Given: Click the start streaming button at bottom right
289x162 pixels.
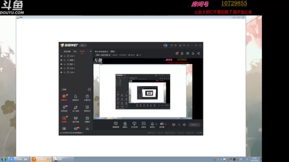Looking at the screenshot, I should click(194, 125).
